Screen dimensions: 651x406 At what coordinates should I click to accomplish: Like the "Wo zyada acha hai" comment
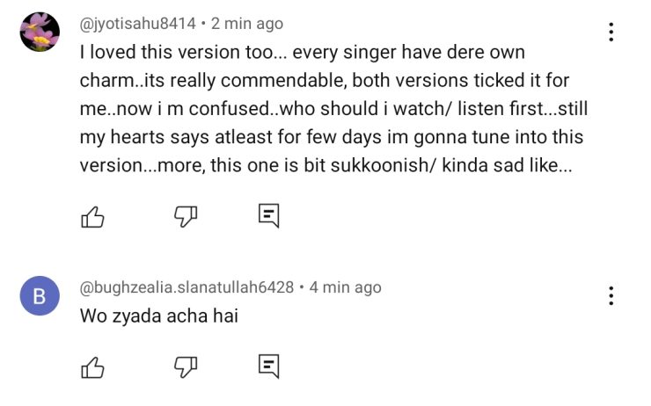point(93,366)
